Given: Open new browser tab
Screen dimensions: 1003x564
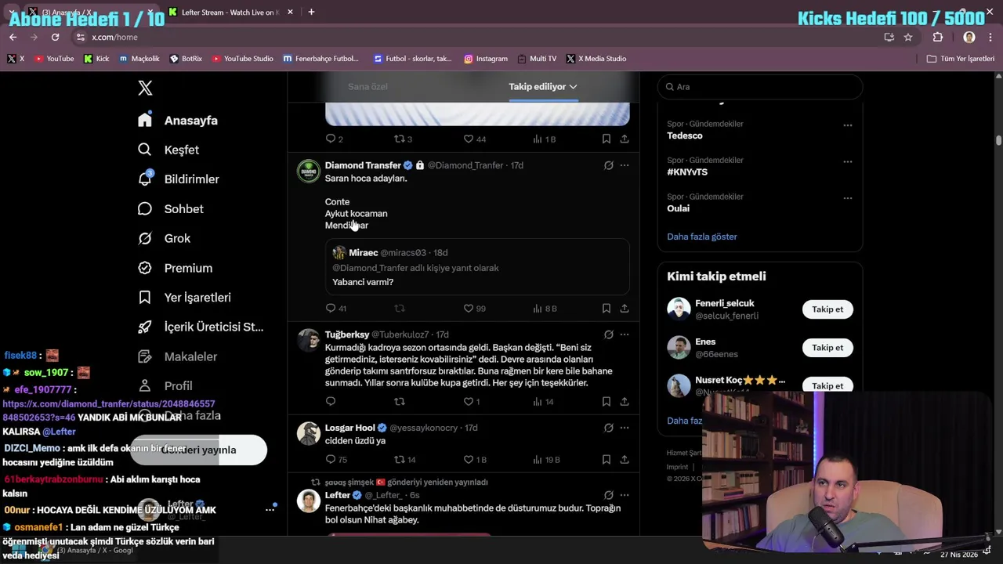Looking at the screenshot, I should (311, 12).
